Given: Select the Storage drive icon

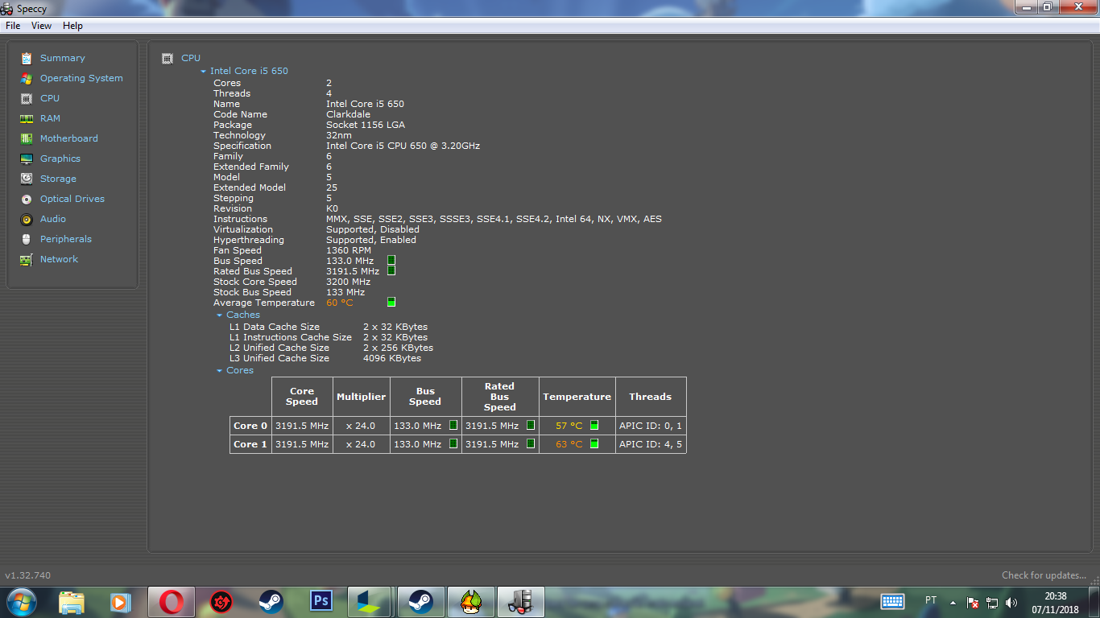Looking at the screenshot, I should pyautogui.click(x=27, y=179).
